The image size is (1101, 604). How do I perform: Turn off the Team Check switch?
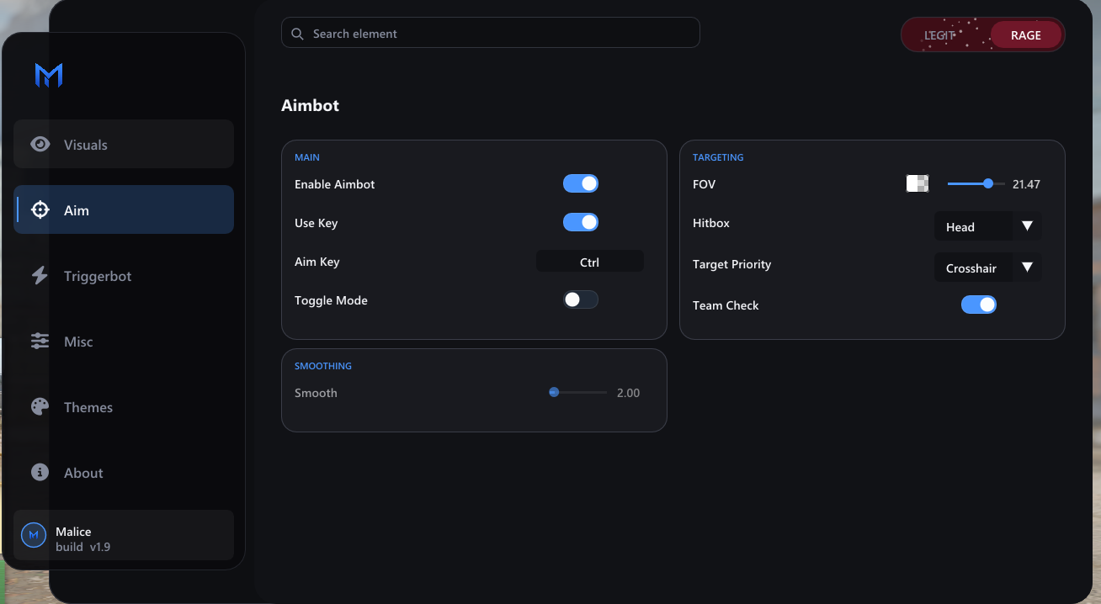pyautogui.click(x=979, y=305)
